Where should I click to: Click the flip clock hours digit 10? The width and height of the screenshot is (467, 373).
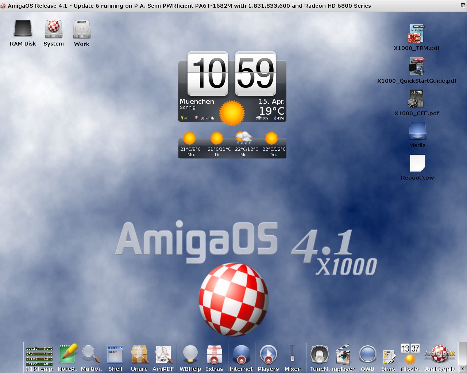click(x=208, y=74)
